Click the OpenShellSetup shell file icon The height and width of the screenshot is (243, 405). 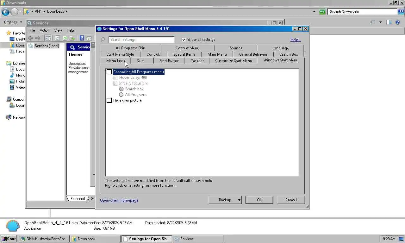(x=13, y=225)
